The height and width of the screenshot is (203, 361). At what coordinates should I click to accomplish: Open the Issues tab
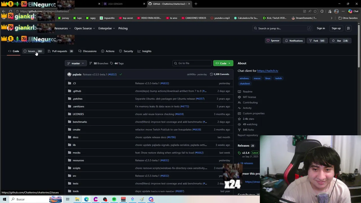pyautogui.click(x=33, y=51)
